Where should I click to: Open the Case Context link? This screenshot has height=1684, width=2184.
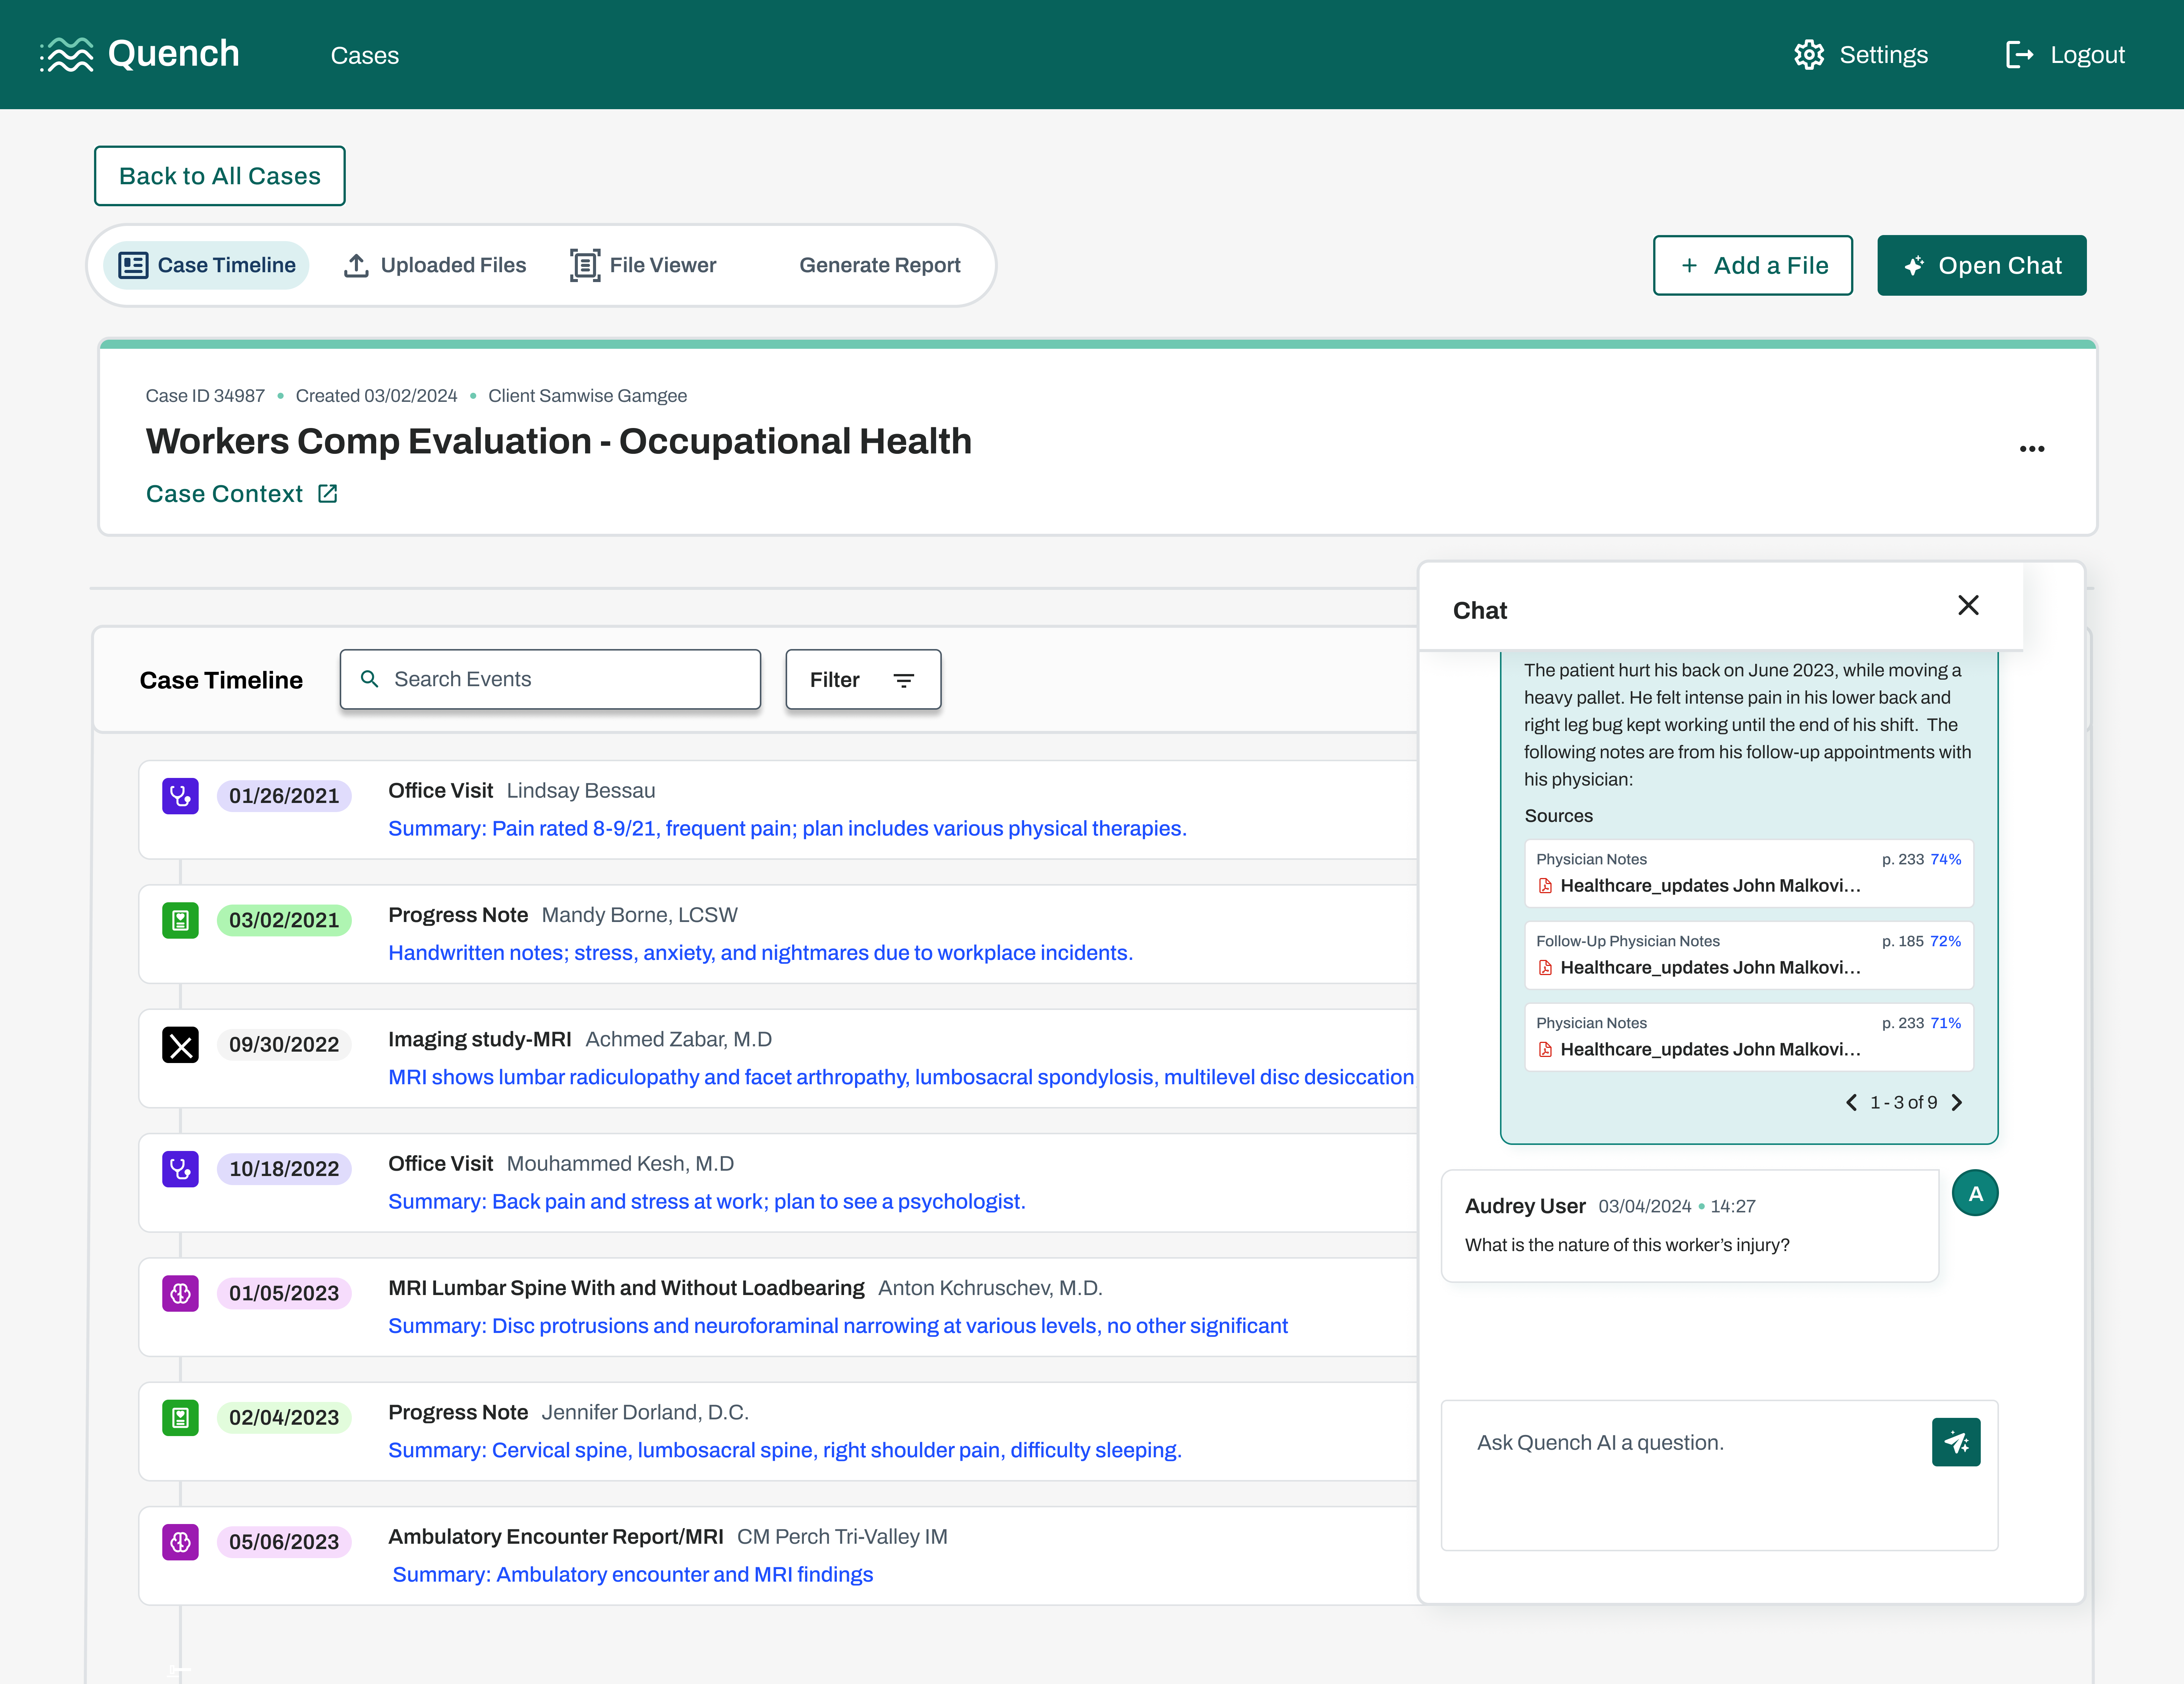(241, 494)
